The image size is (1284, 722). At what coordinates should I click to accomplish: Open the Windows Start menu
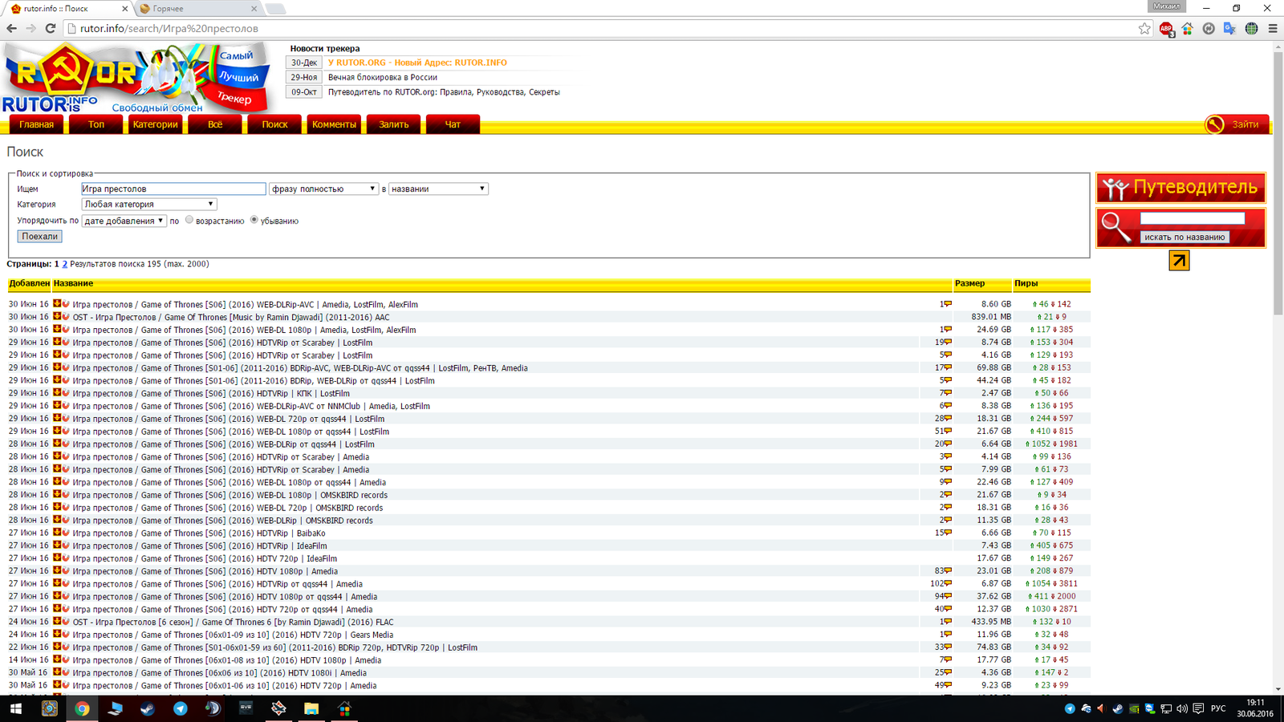tap(15, 708)
